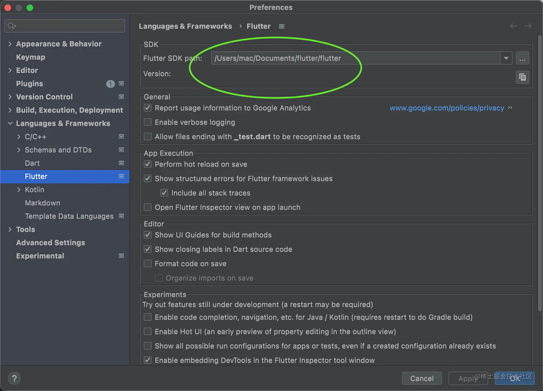The image size is (543, 391).
Task: Open help with the question mark button
Action: click(x=14, y=378)
